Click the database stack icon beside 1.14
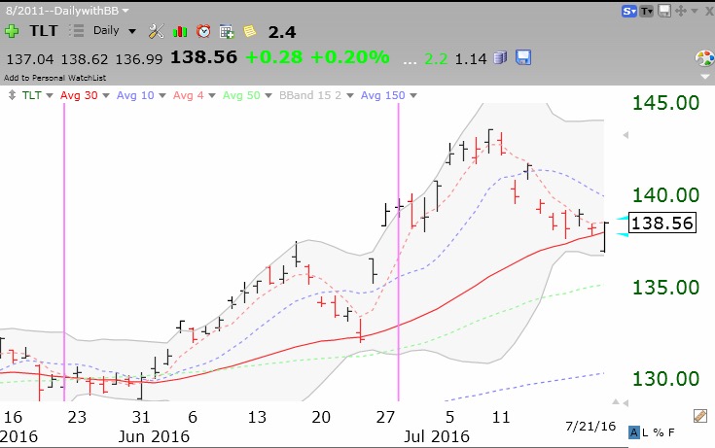Viewport: 715px width, 448px height. (500, 58)
